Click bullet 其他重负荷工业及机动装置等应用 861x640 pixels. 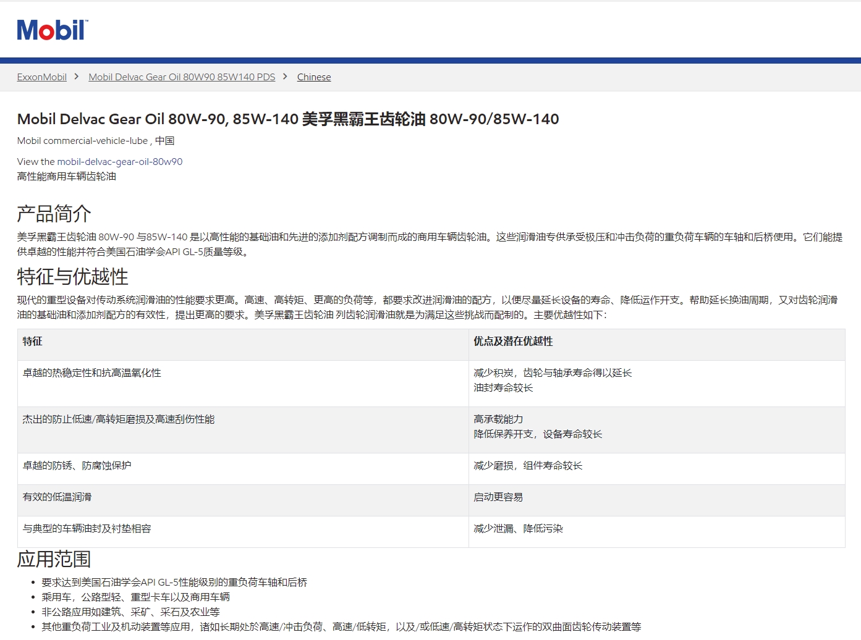pos(341,627)
